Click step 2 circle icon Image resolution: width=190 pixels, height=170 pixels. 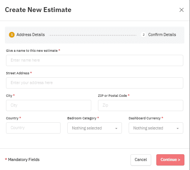(144, 35)
